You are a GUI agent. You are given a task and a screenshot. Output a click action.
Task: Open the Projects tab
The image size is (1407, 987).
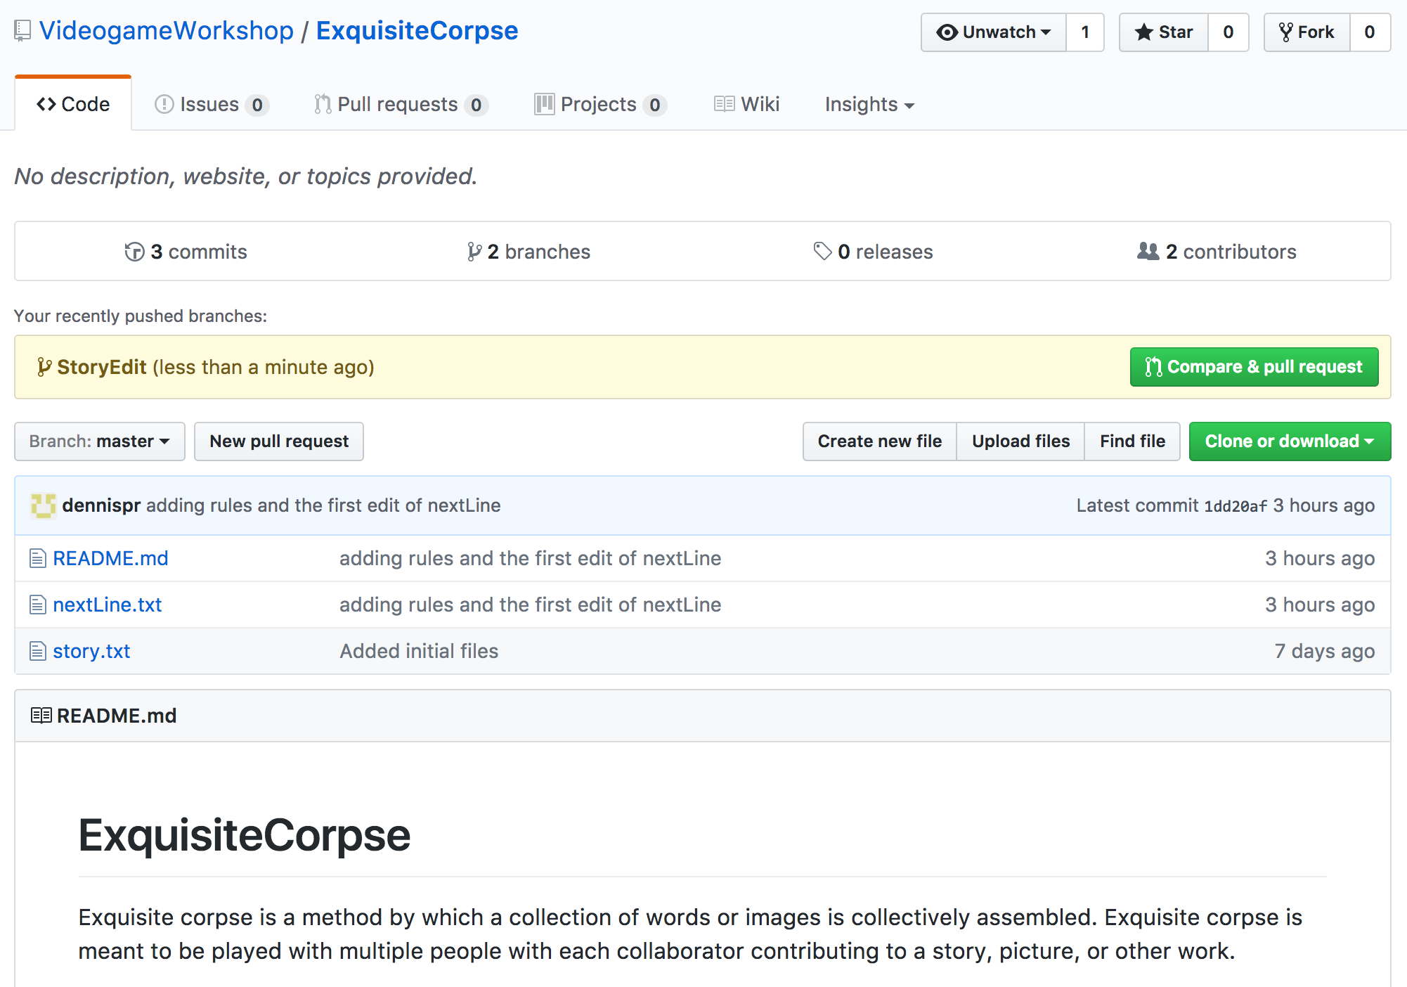coord(600,104)
